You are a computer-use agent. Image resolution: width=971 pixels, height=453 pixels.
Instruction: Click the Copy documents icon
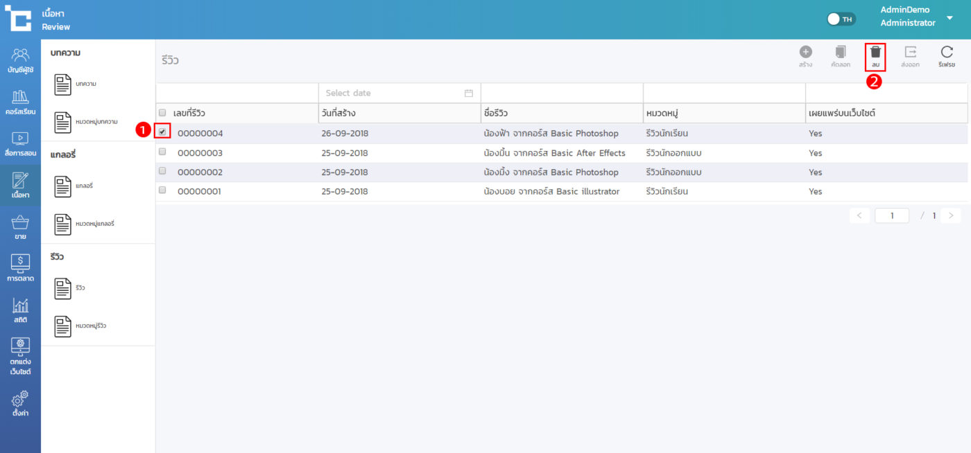click(840, 53)
